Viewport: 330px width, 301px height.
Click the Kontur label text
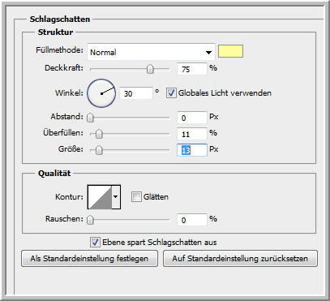[69, 196]
